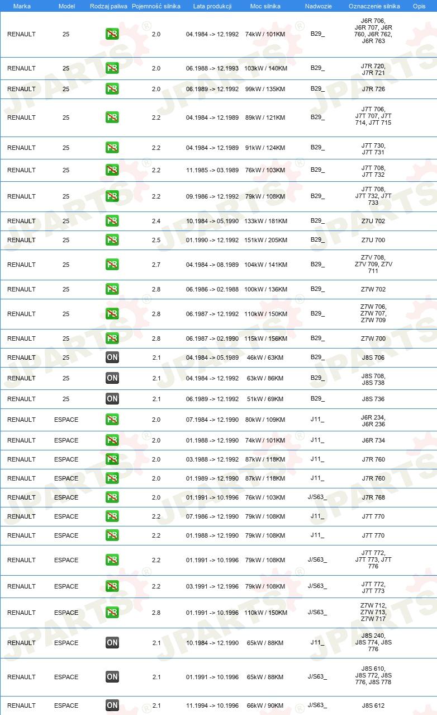Select the diesel ON icon in the J8S 612 row
Viewport: 437px width, 715px height.
(112, 705)
